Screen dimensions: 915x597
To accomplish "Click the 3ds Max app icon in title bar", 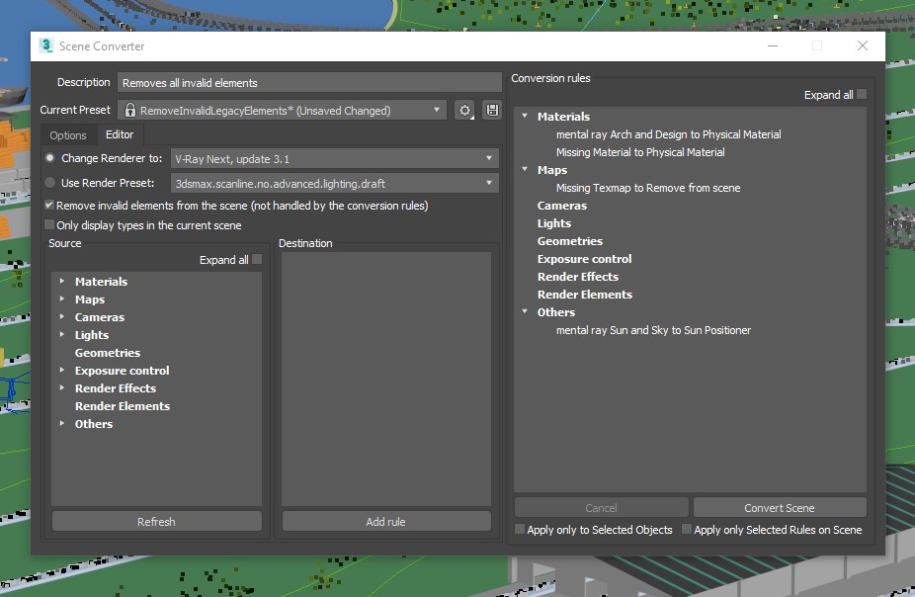I will pyautogui.click(x=46, y=45).
